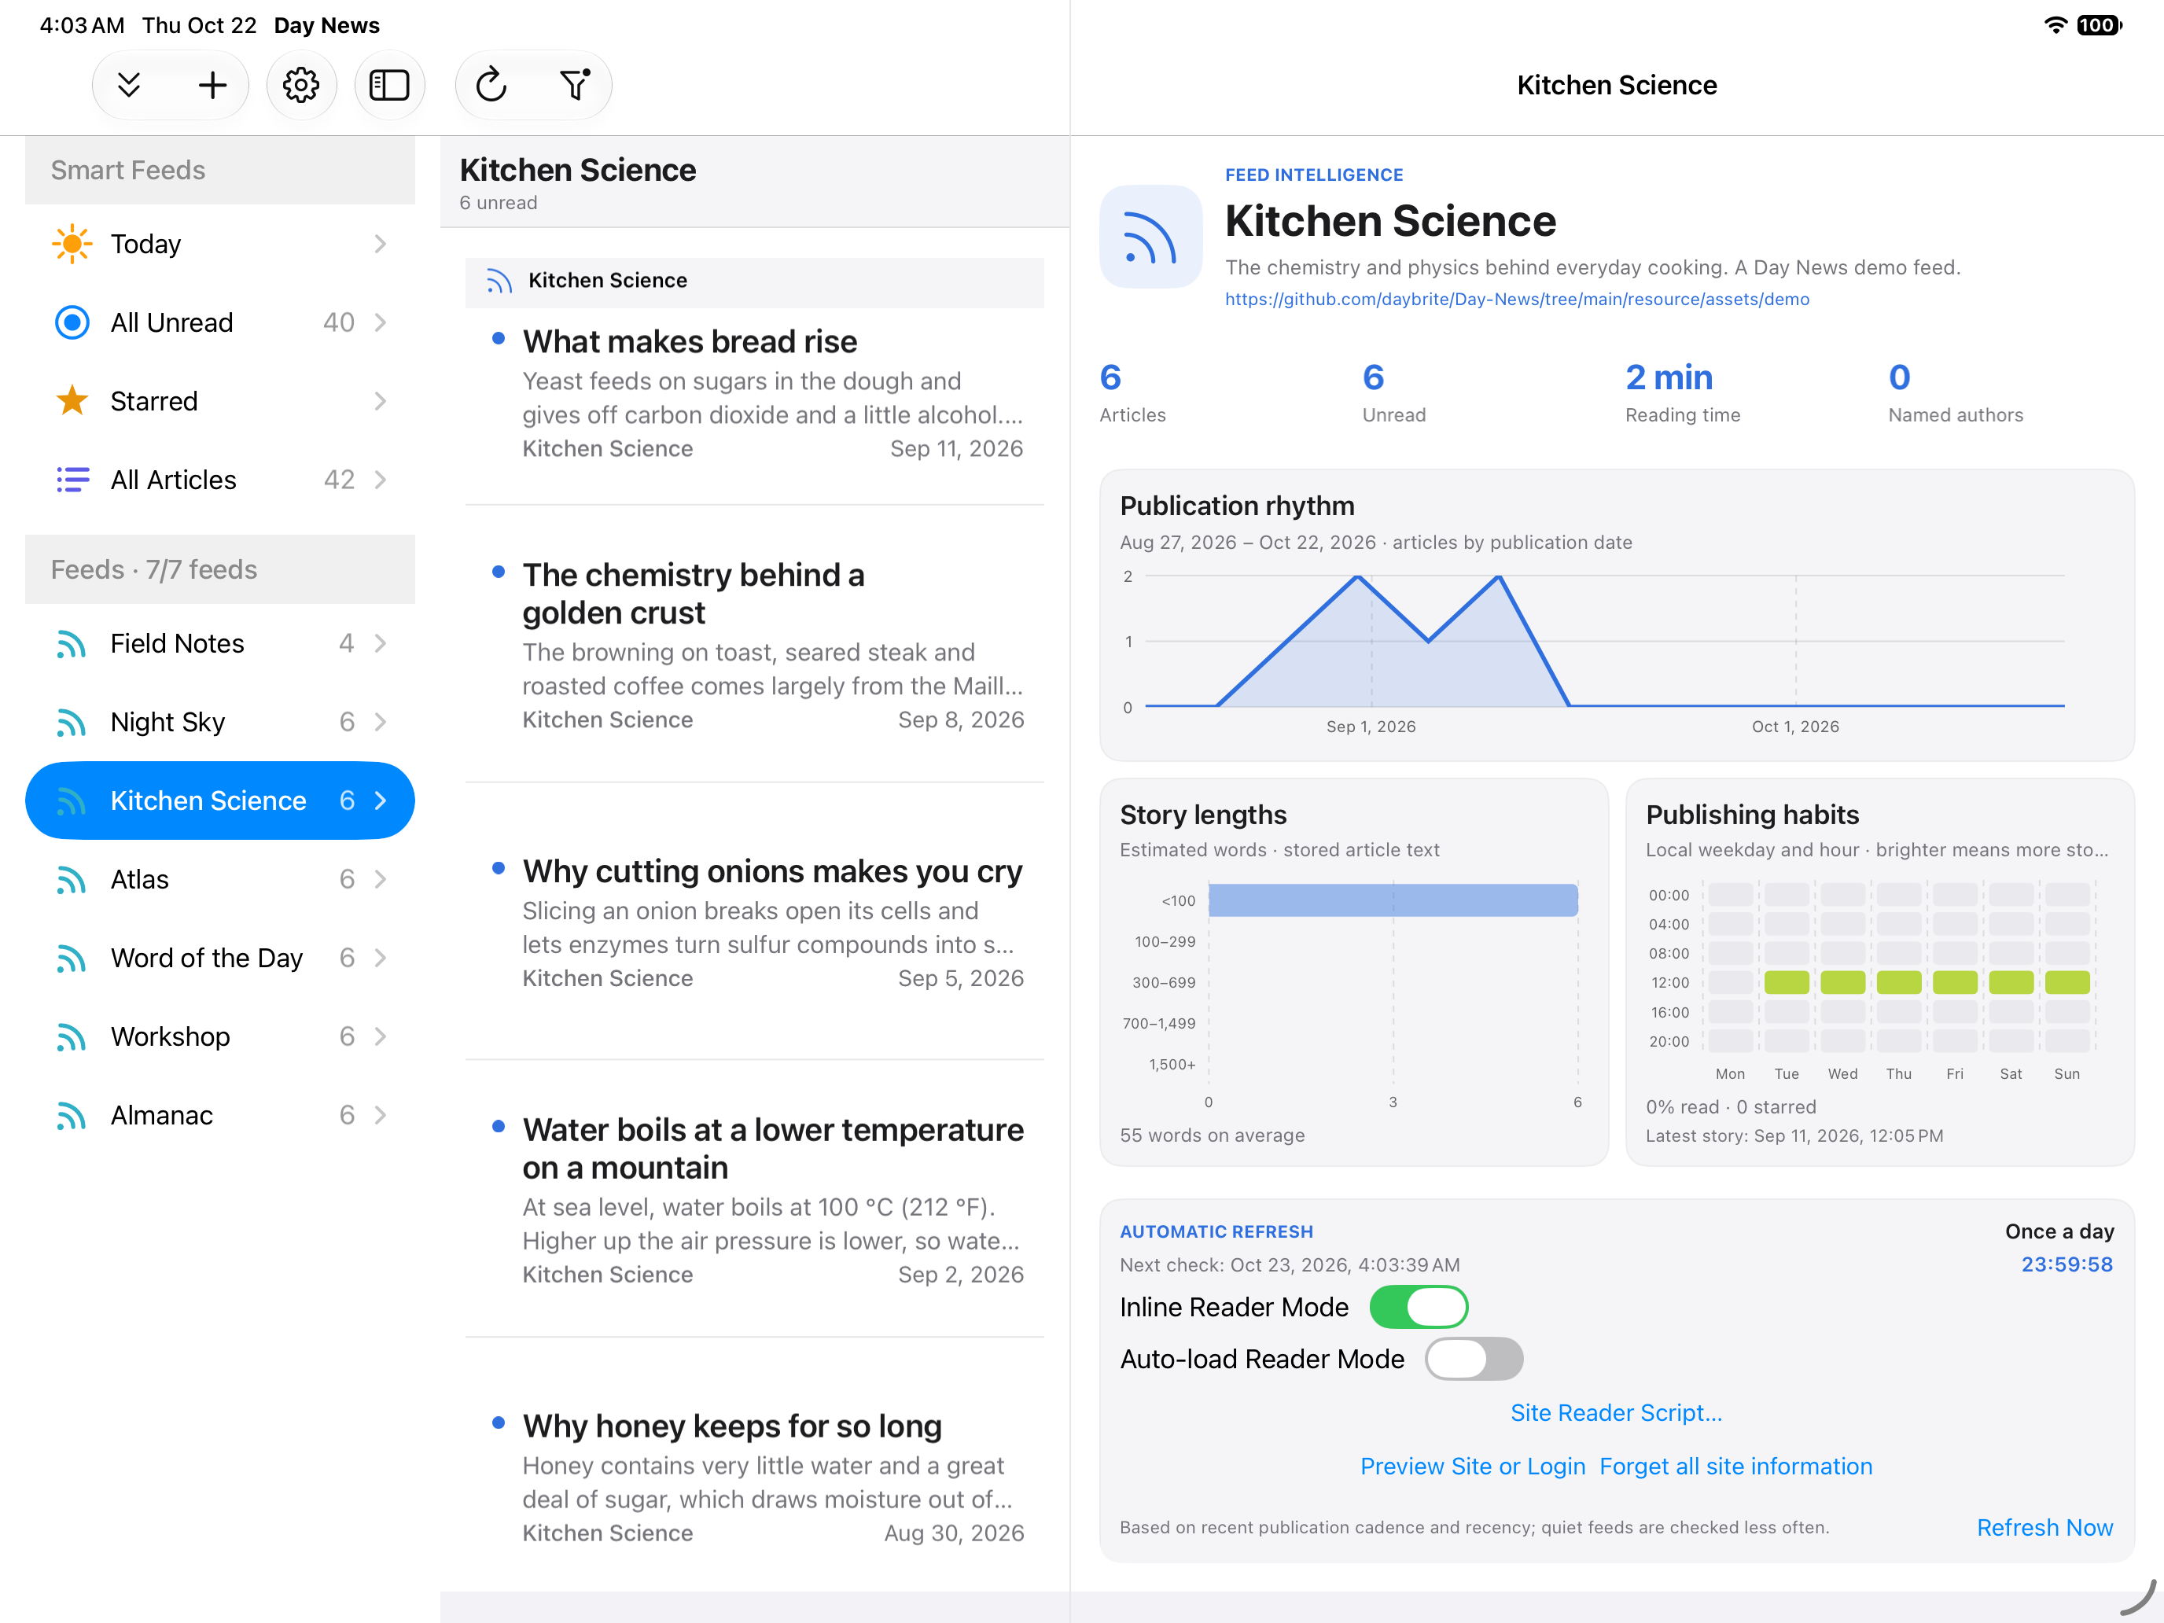Open Once a day refresh interval

click(x=2059, y=1231)
